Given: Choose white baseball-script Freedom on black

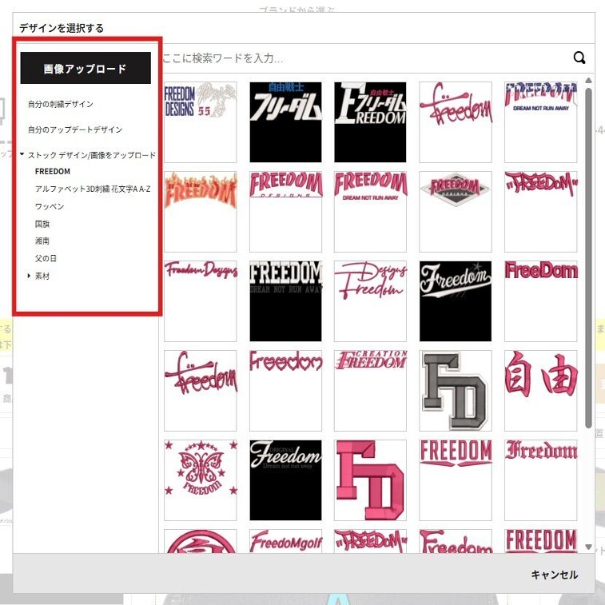Looking at the screenshot, I should point(456,301).
